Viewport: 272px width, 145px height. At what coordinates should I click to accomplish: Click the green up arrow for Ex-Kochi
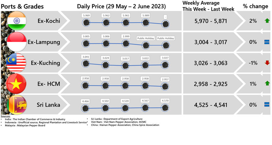click(x=267, y=21)
